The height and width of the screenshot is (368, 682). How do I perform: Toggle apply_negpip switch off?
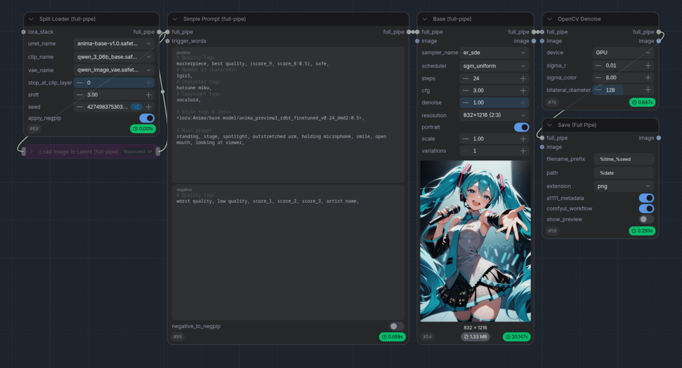(x=147, y=118)
